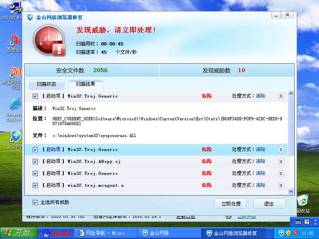The height and width of the screenshot is (239, 319).
Task: Click the 立即处理 button
Action: [x=230, y=204]
